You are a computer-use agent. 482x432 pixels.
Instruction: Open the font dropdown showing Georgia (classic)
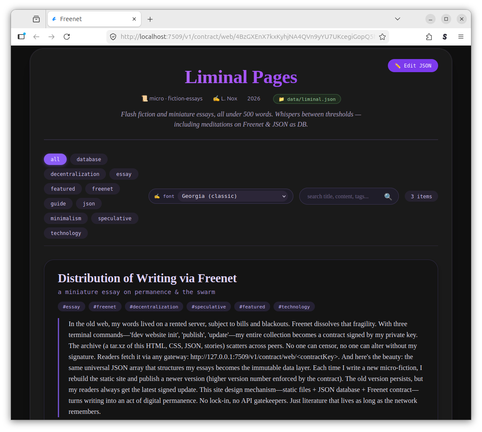(x=233, y=196)
